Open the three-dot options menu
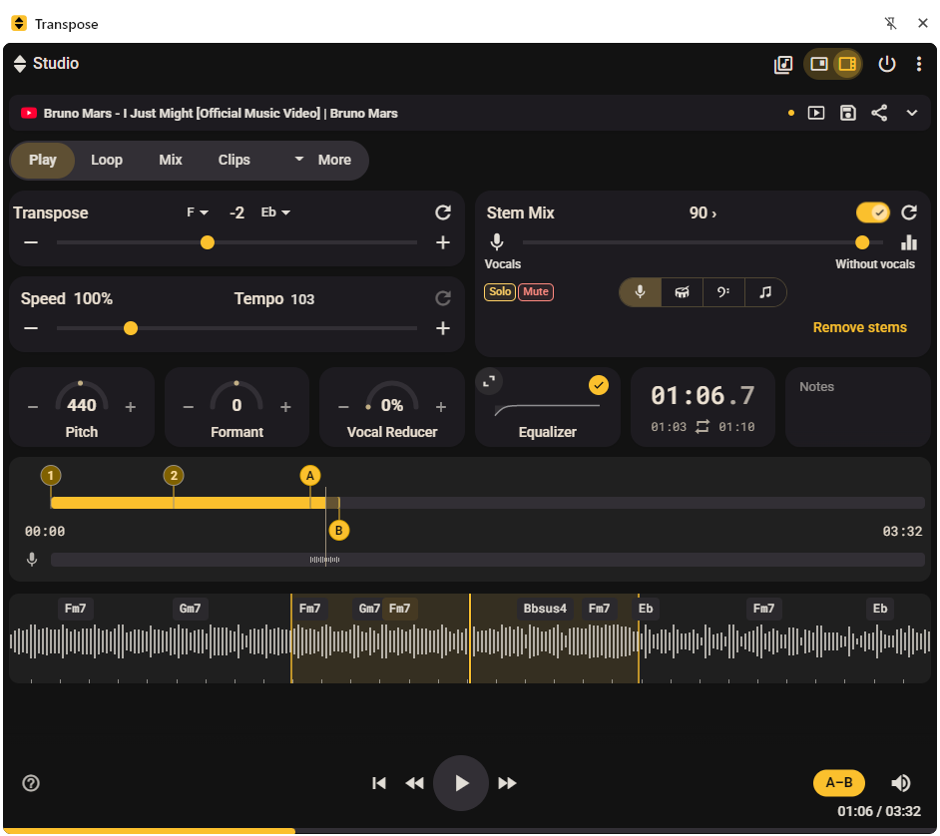The image size is (940, 836). pyautogui.click(x=918, y=64)
